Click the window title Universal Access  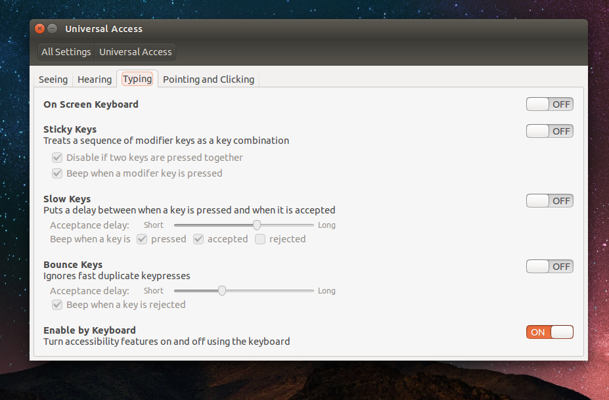tap(104, 29)
